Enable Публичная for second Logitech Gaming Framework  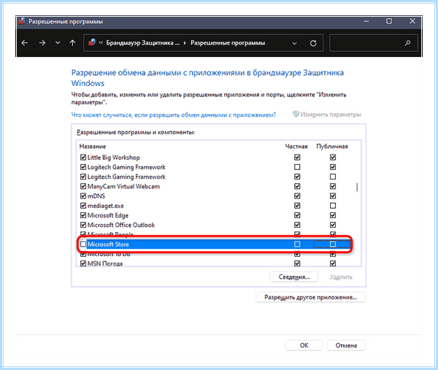(333, 177)
